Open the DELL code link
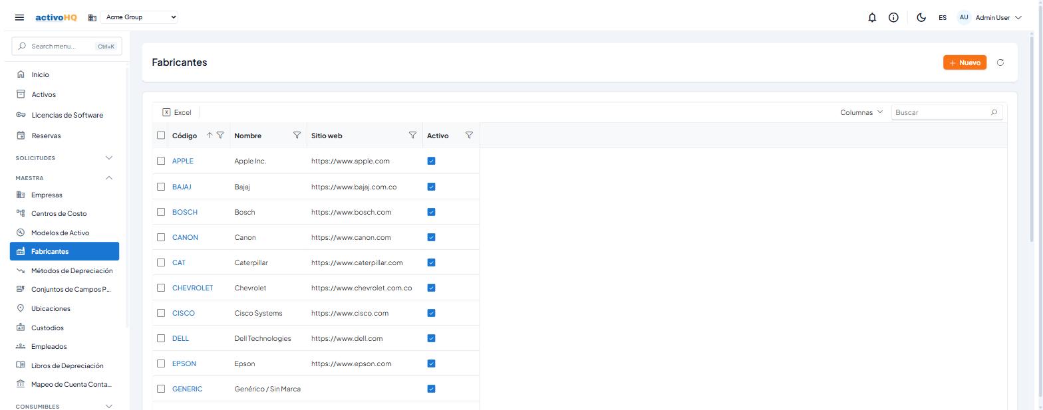The height and width of the screenshot is (410, 1043). point(180,338)
